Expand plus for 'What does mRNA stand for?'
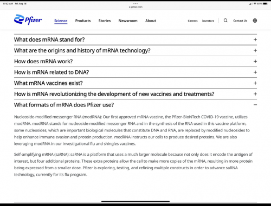Screen dimensions: 271x206 pos(255,39)
